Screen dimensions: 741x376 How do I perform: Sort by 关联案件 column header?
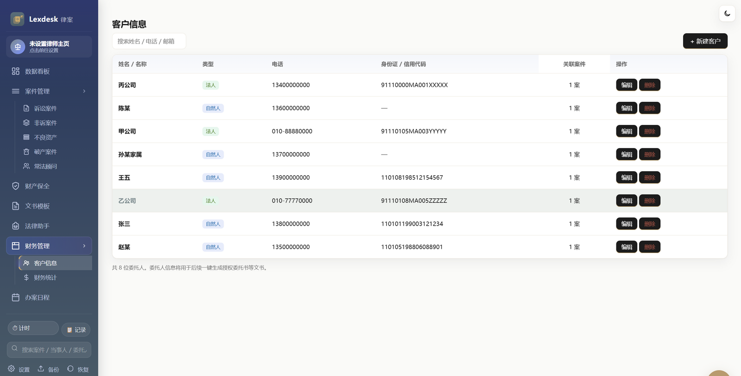[x=574, y=64]
